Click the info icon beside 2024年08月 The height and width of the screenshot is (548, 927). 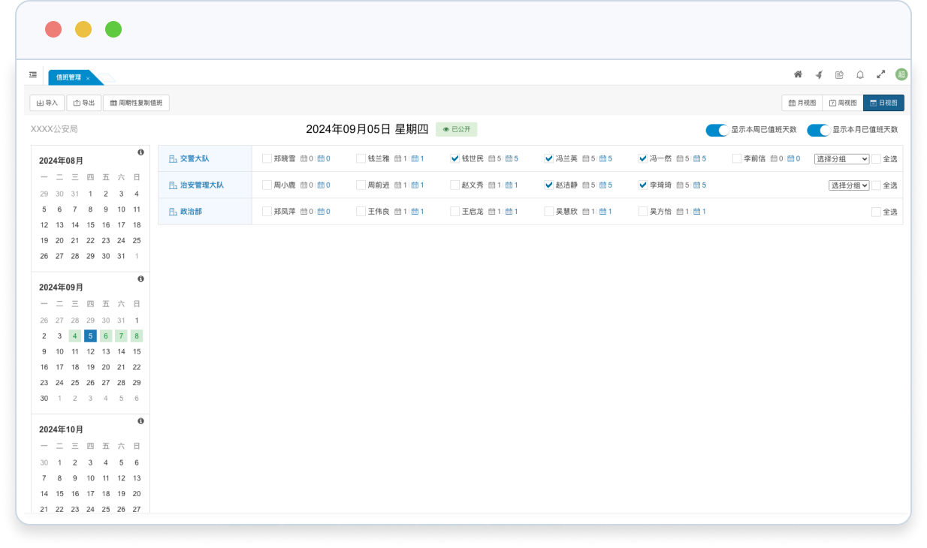click(140, 152)
